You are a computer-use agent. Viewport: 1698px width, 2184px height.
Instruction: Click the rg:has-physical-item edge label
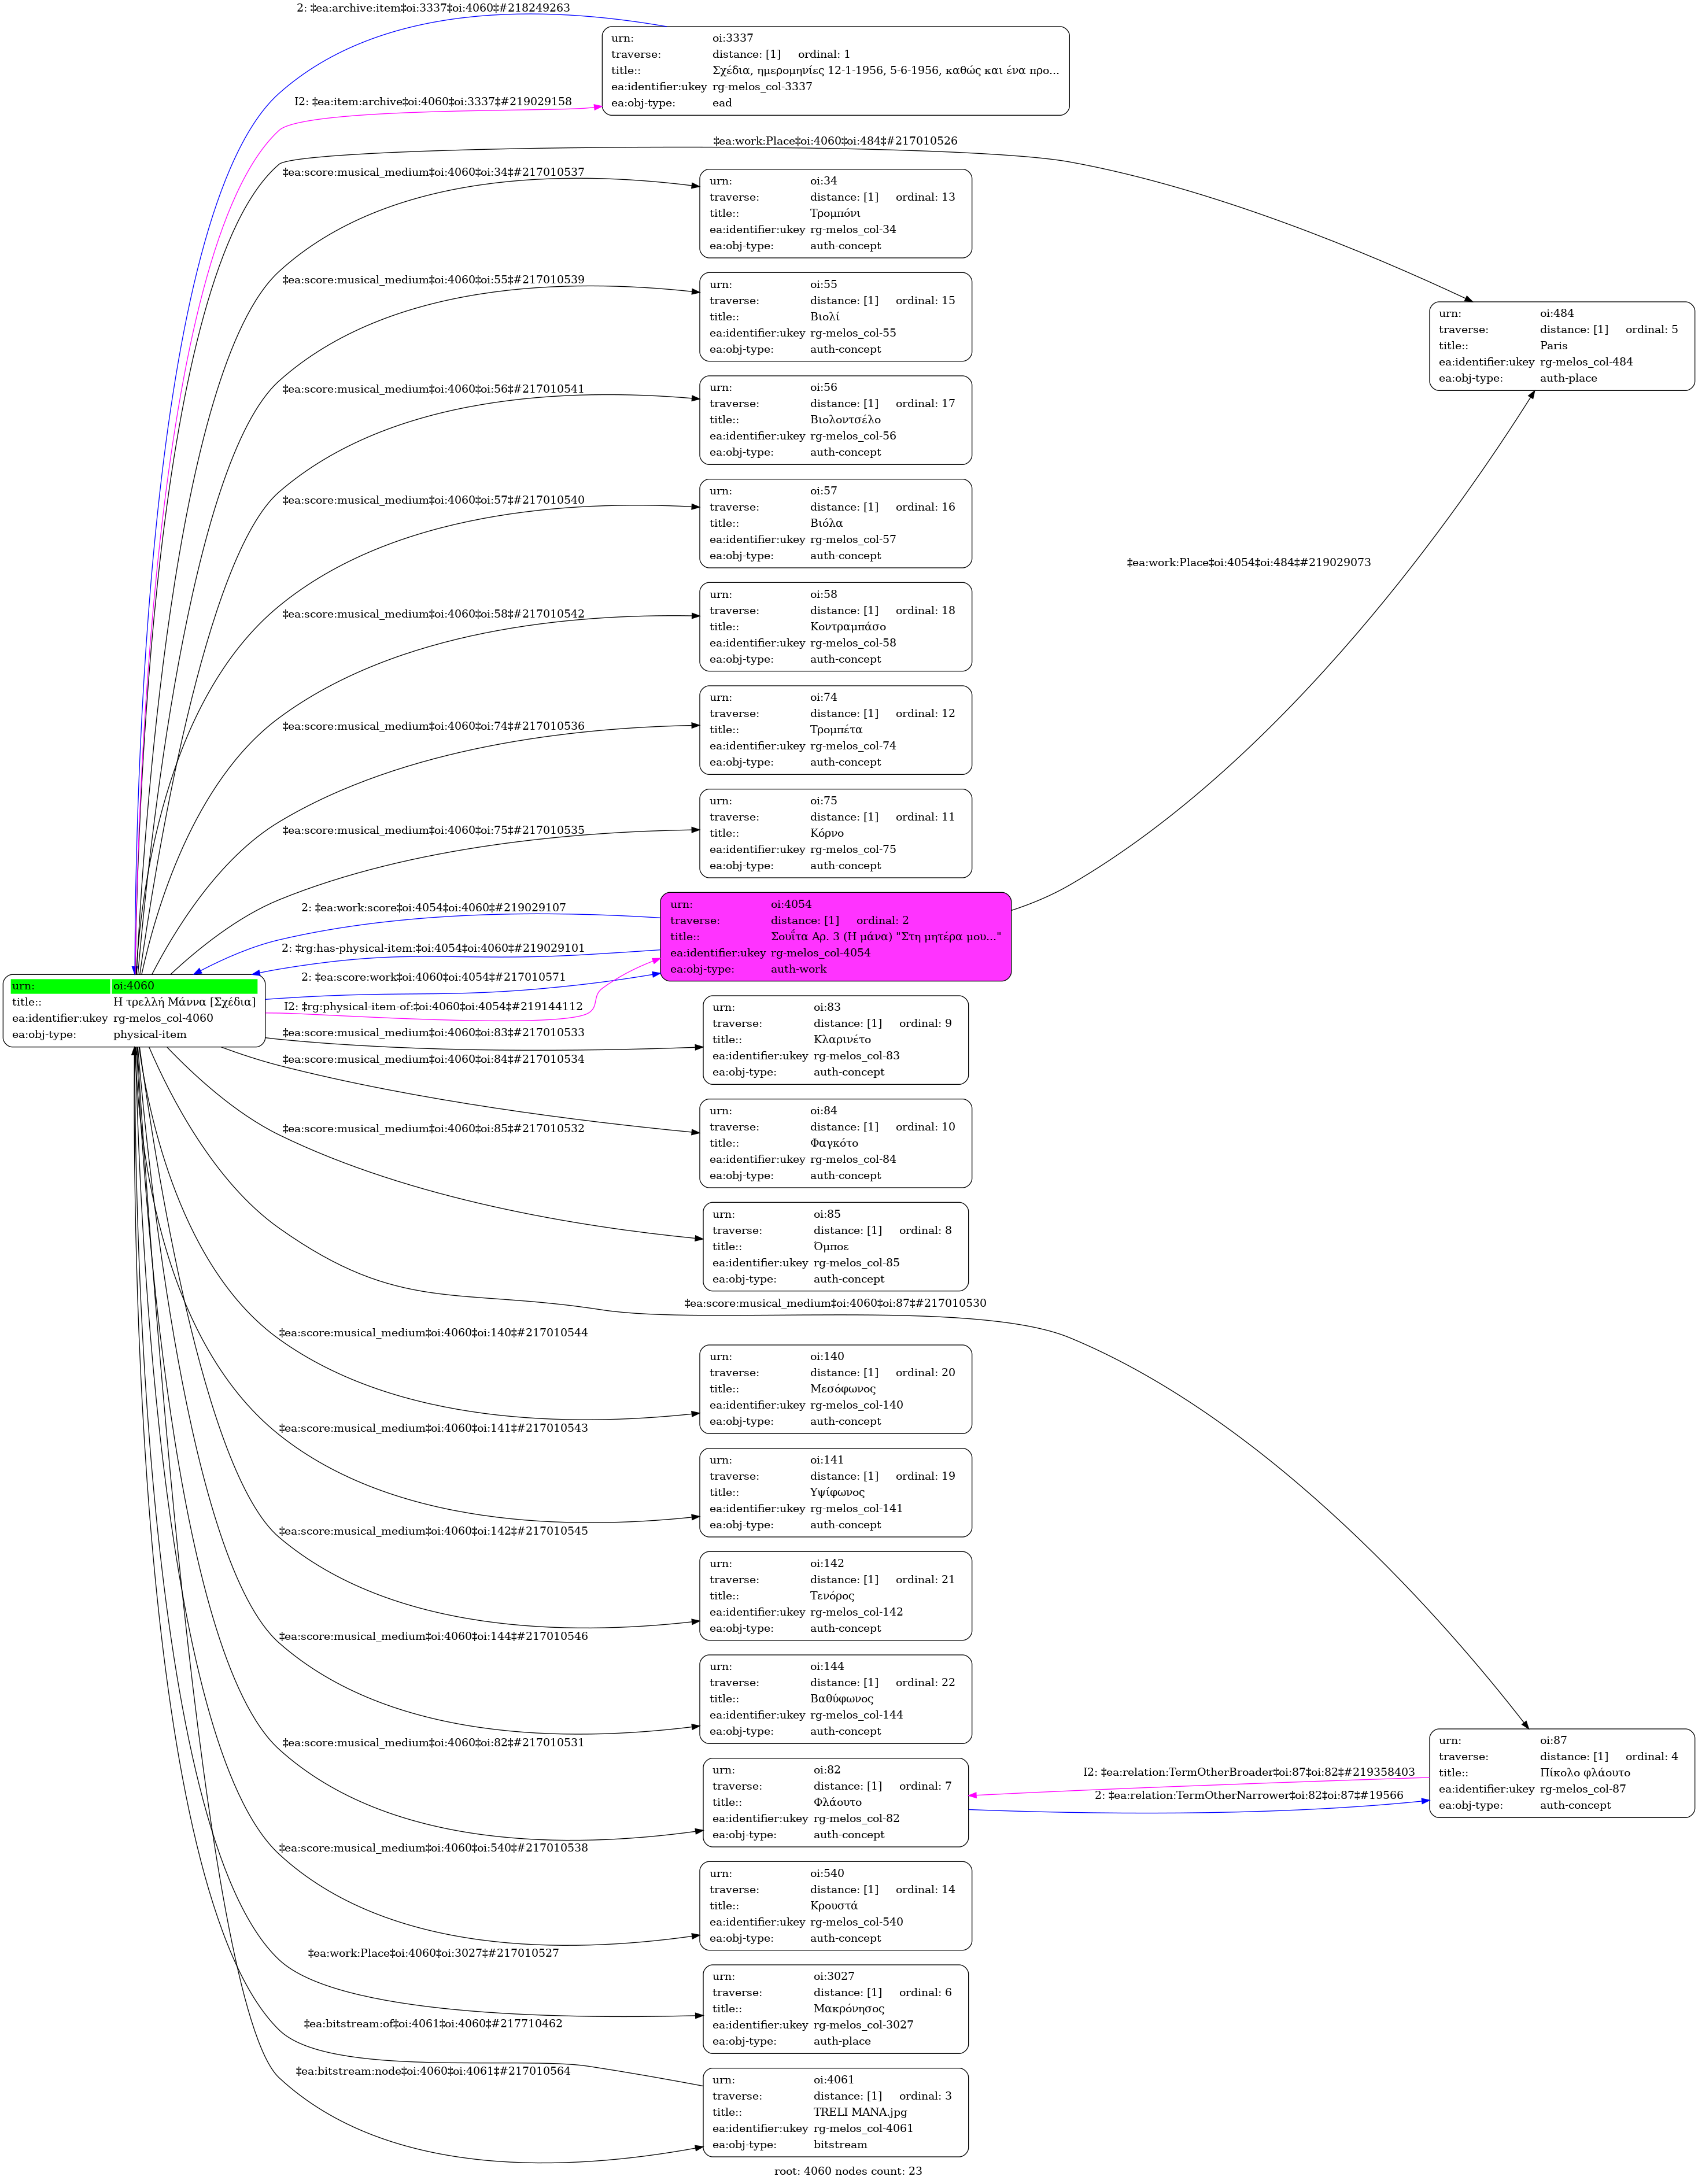433,947
